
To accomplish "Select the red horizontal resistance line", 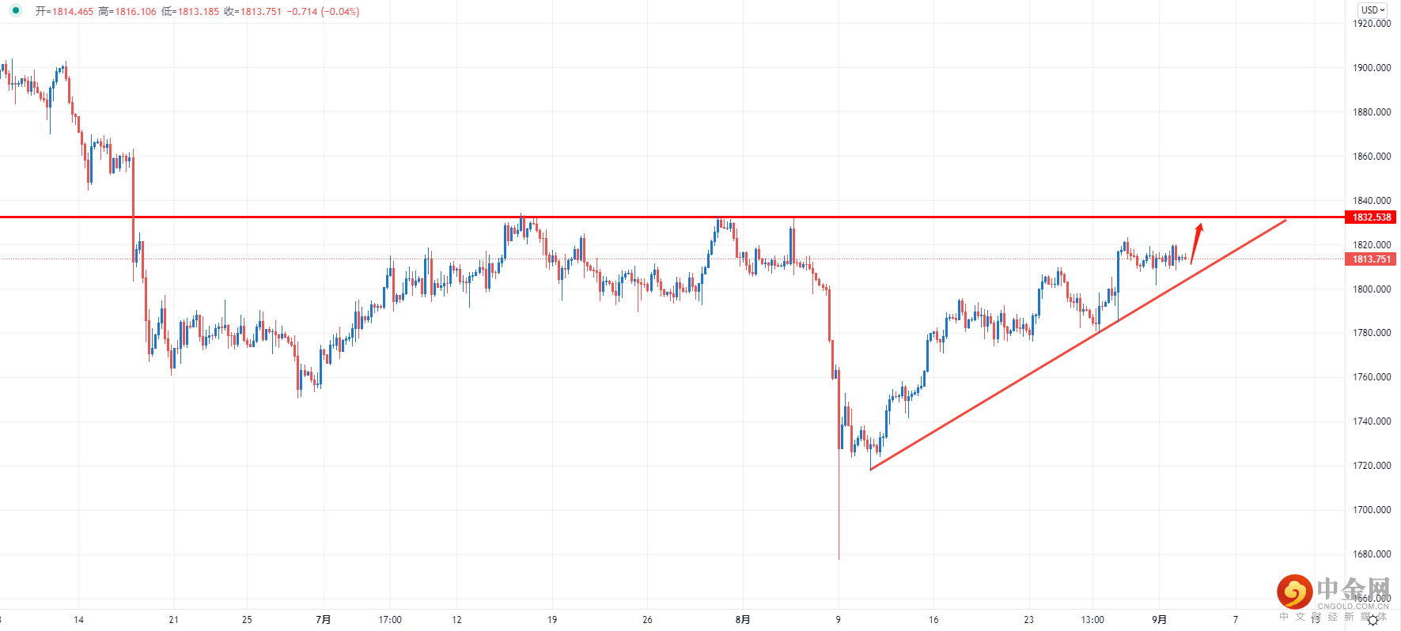I will [633, 217].
